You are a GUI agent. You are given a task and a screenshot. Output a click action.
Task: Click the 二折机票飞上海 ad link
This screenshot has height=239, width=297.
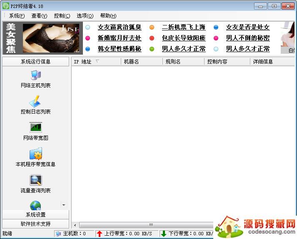tap(184, 27)
